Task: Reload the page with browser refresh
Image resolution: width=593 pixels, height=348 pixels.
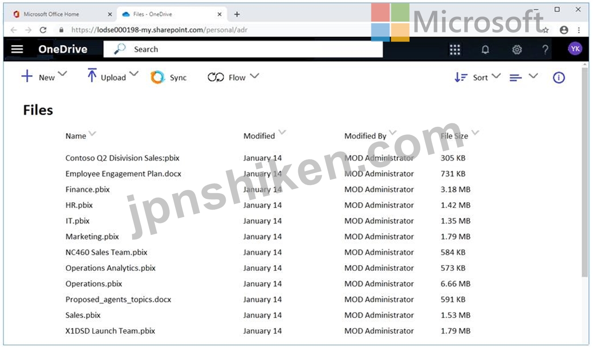Action: (43, 30)
